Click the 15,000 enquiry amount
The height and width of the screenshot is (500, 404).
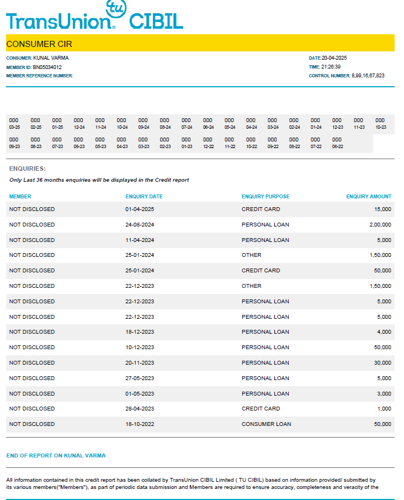coord(382,209)
